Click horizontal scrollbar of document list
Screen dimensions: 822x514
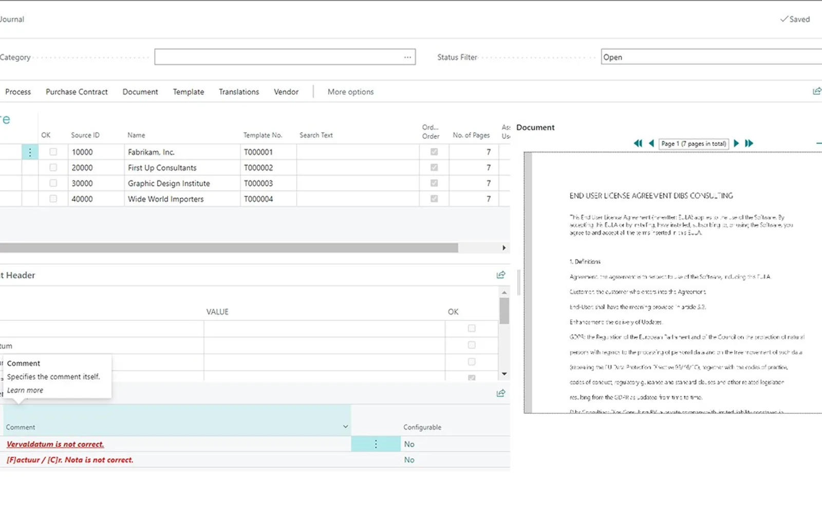click(229, 248)
